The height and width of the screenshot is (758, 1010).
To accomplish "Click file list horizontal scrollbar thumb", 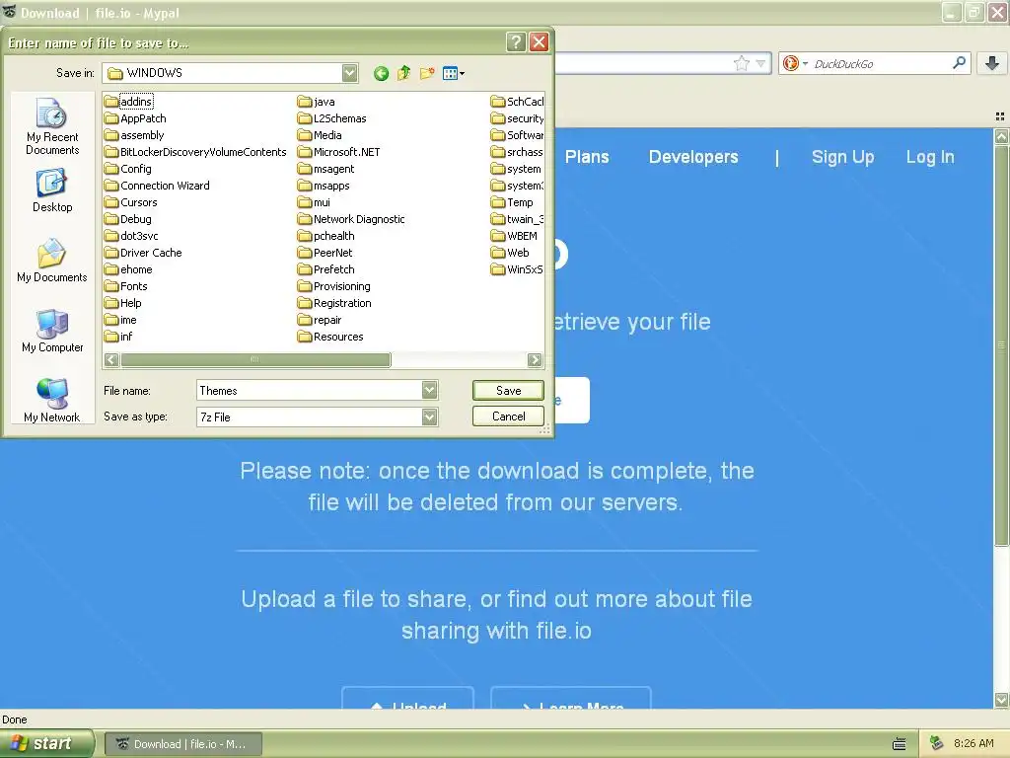I will 255,359.
